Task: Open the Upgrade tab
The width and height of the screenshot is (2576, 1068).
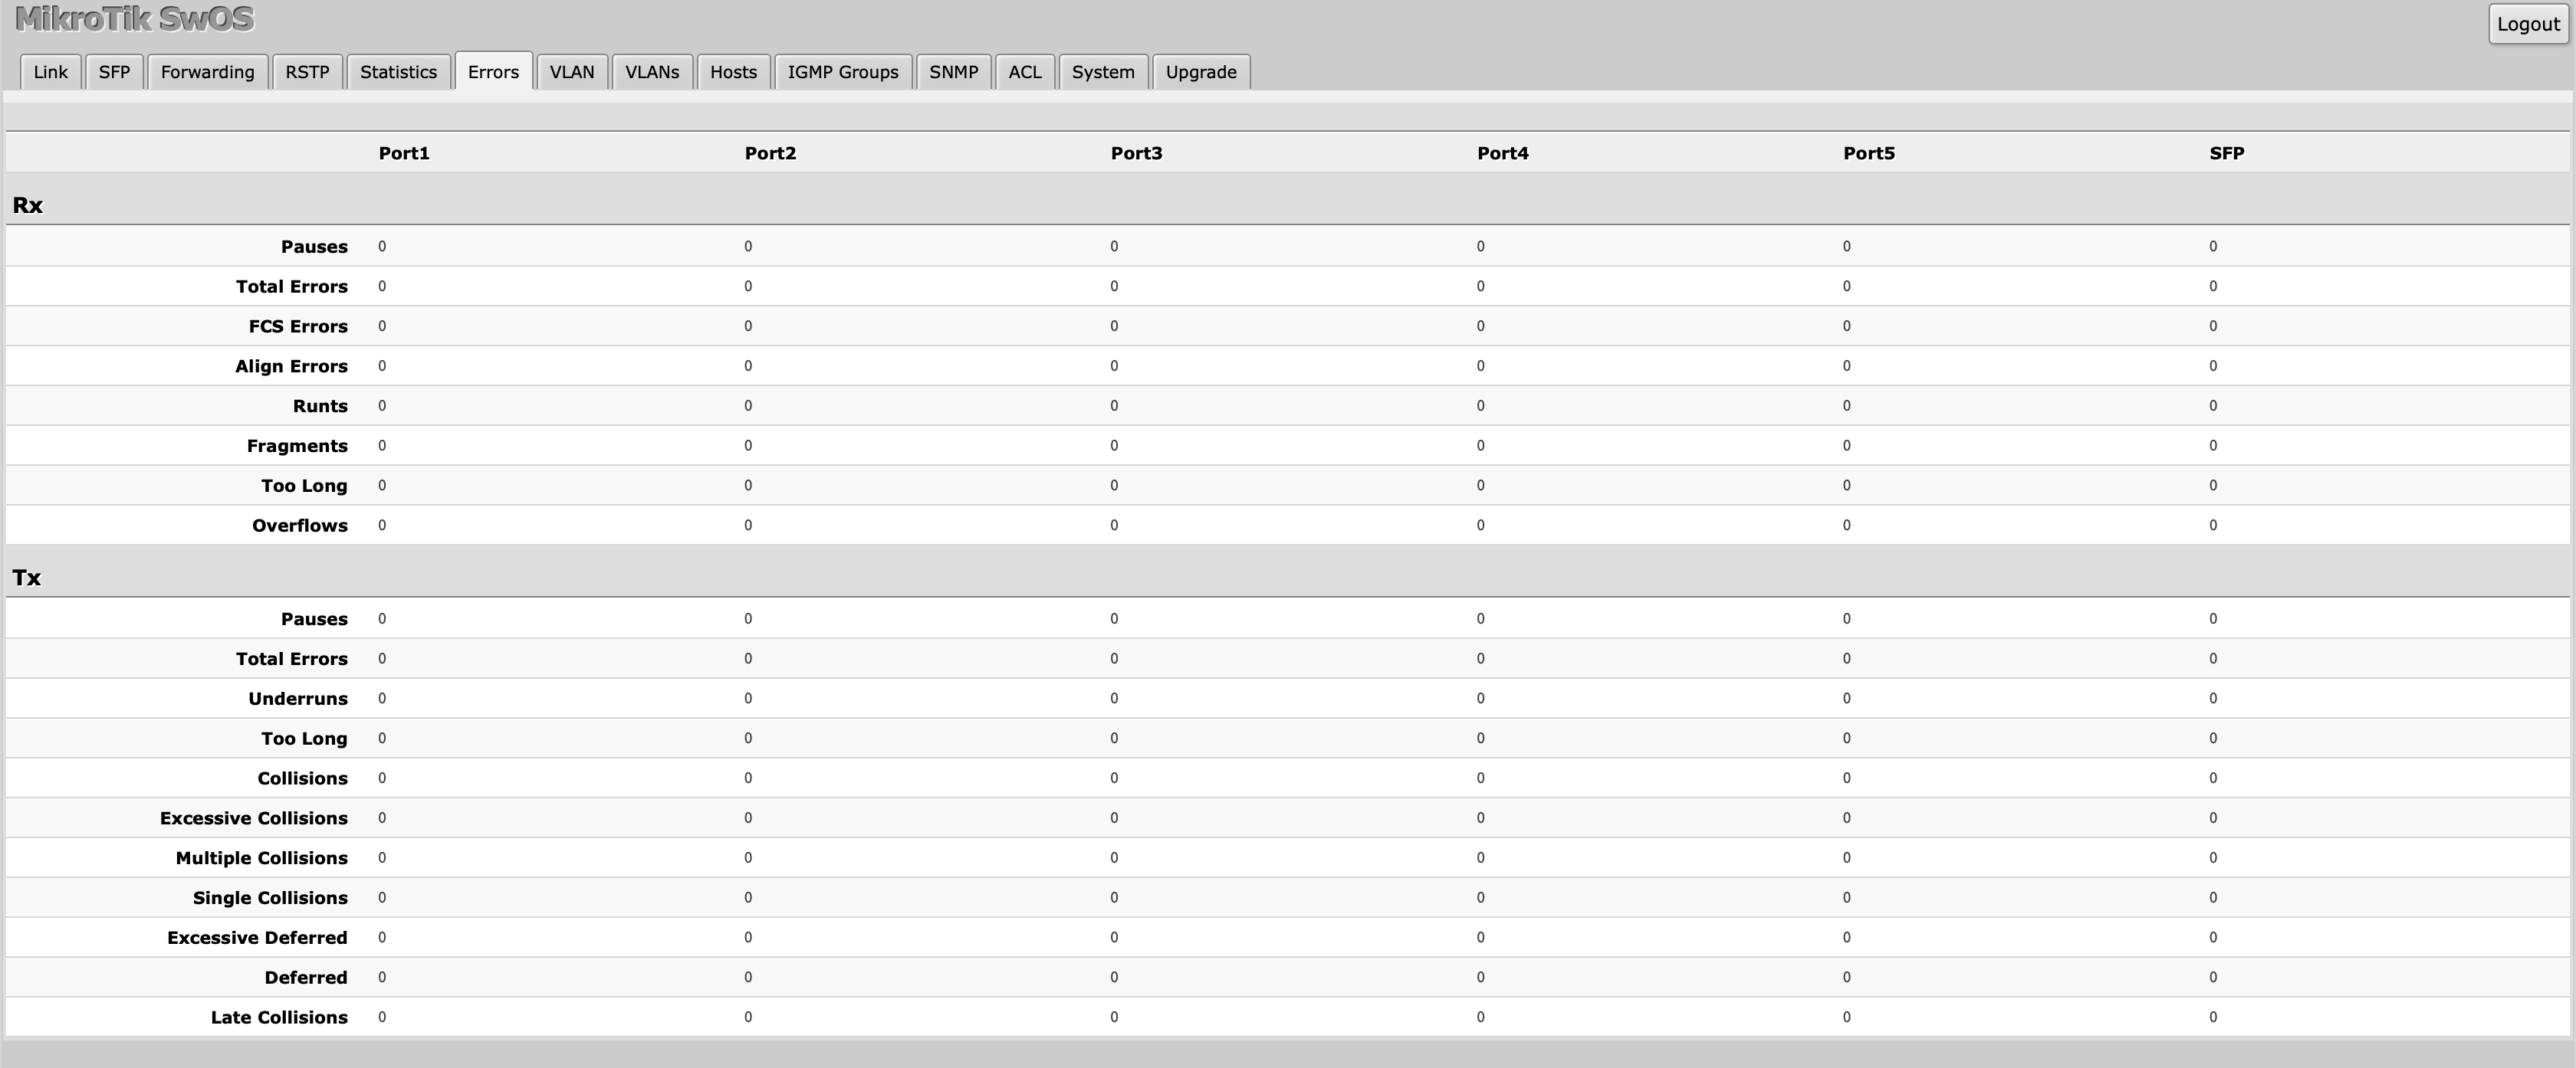Action: click(1201, 72)
